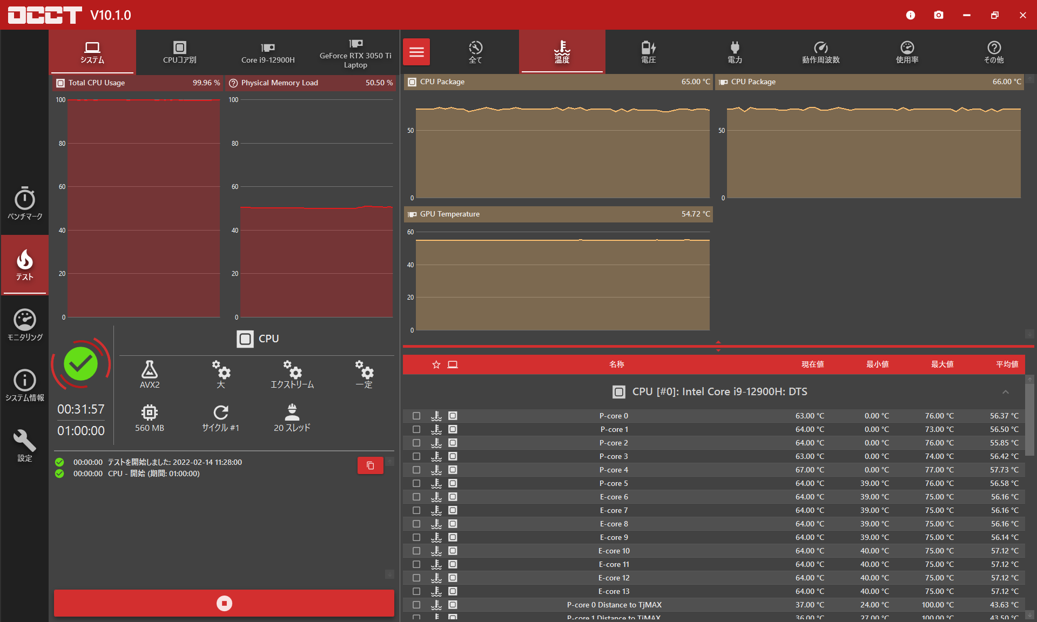Click the red splitter arrows between graphs and table
Image resolution: width=1037 pixels, height=622 pixels.
coord(718,346)
